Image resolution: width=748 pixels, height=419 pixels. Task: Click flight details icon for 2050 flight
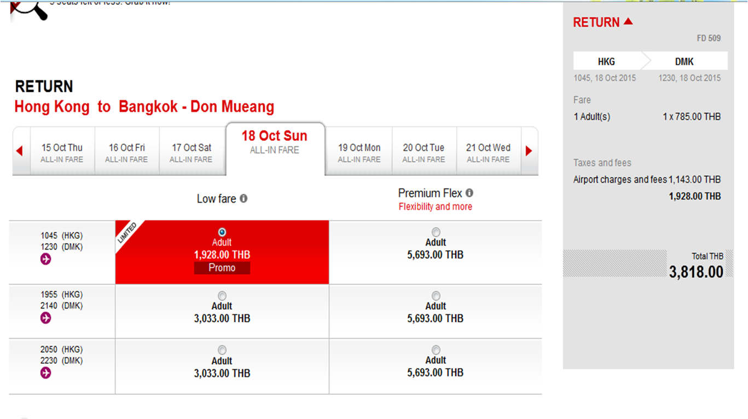(x=46, y=373)
